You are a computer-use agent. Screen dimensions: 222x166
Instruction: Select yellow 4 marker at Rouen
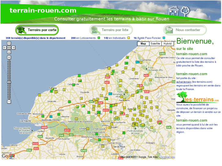coord(110,127)
